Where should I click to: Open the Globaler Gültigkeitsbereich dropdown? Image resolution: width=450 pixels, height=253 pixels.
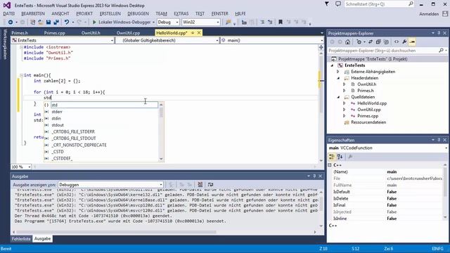167,41
